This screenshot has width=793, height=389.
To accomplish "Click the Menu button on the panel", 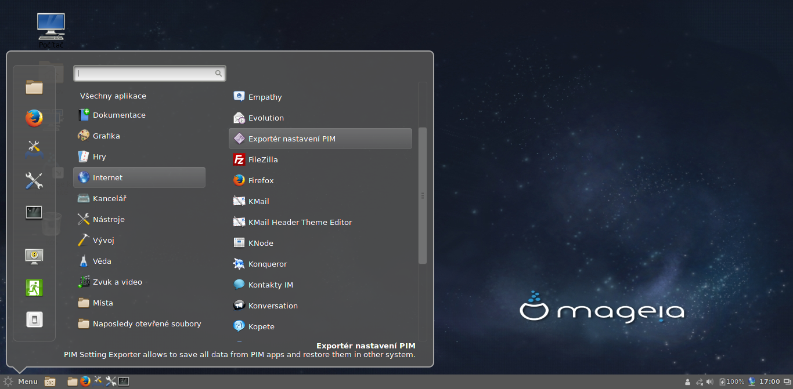I will [20, 381].
